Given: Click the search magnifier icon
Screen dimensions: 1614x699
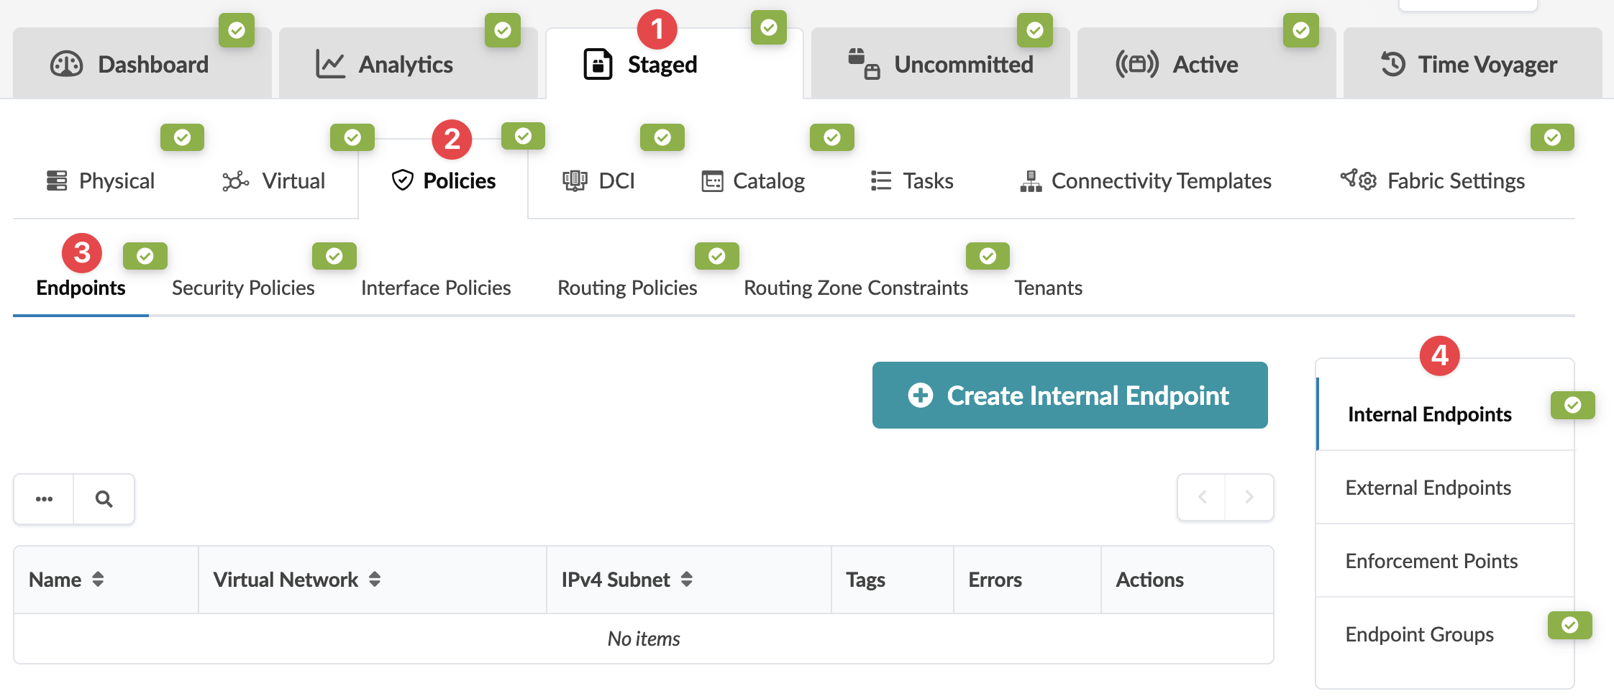Looking at the screenshot, I should coord(104,499).
